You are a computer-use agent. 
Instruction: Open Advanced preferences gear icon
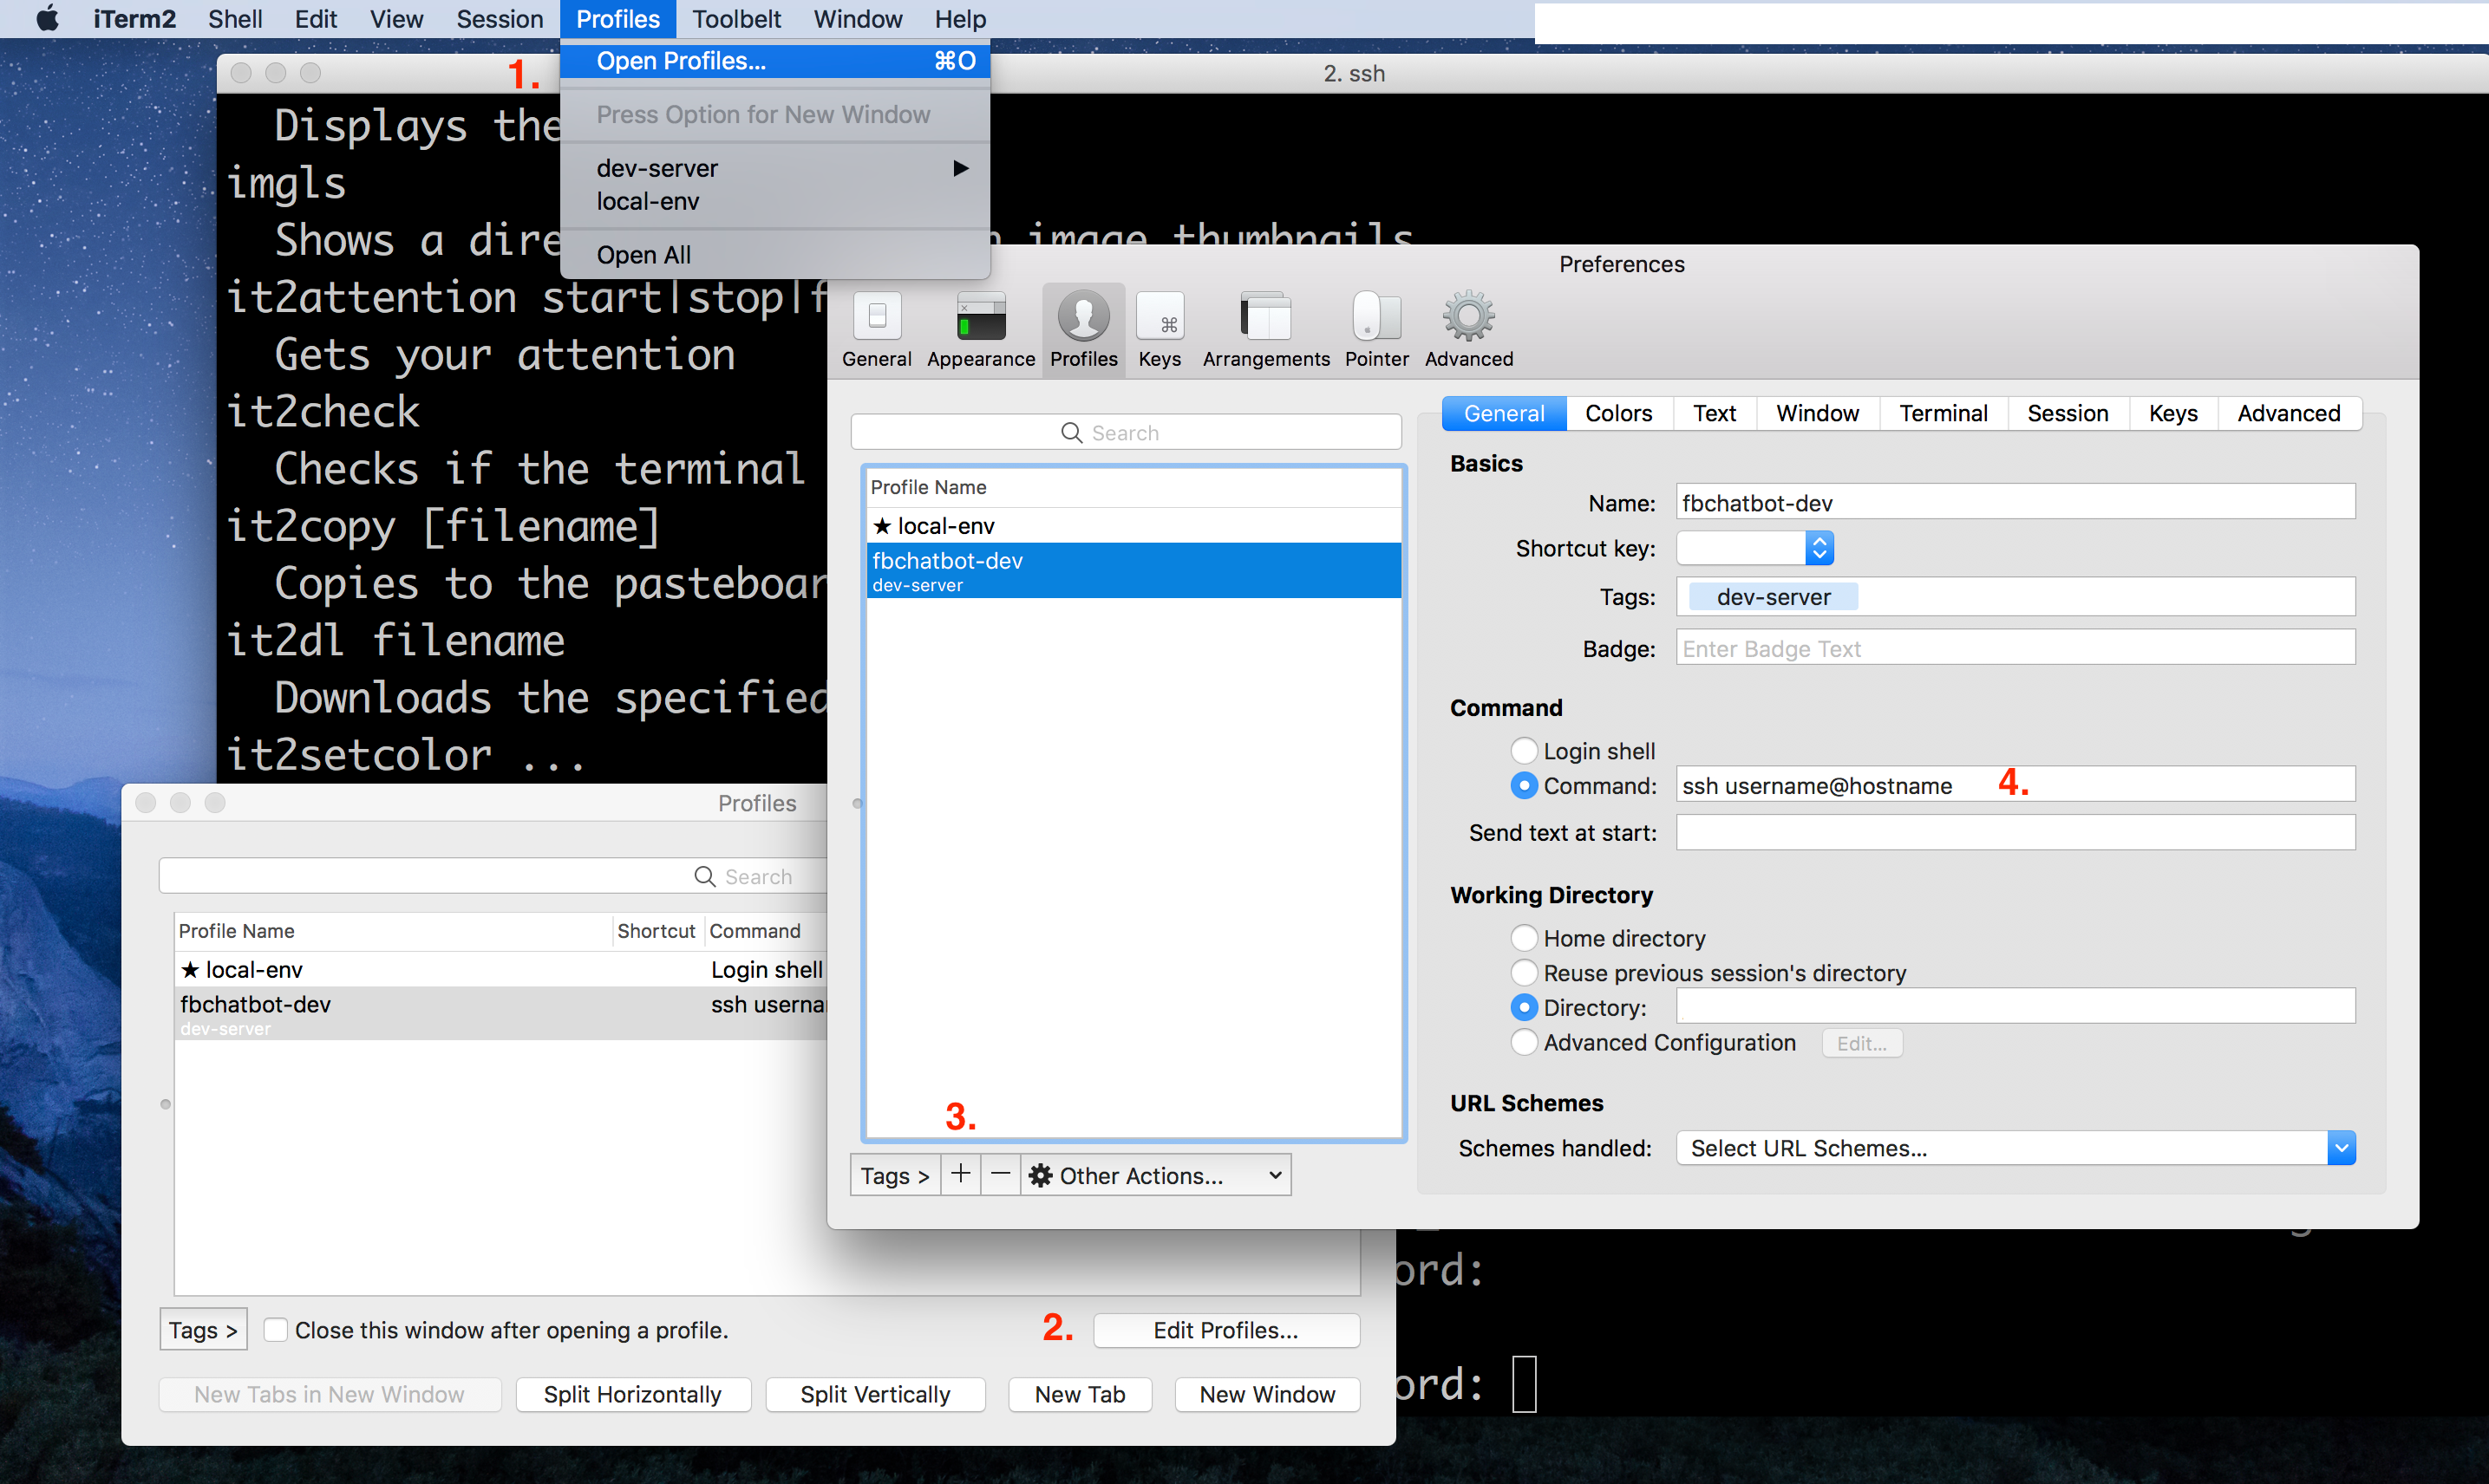[1468, 330]
